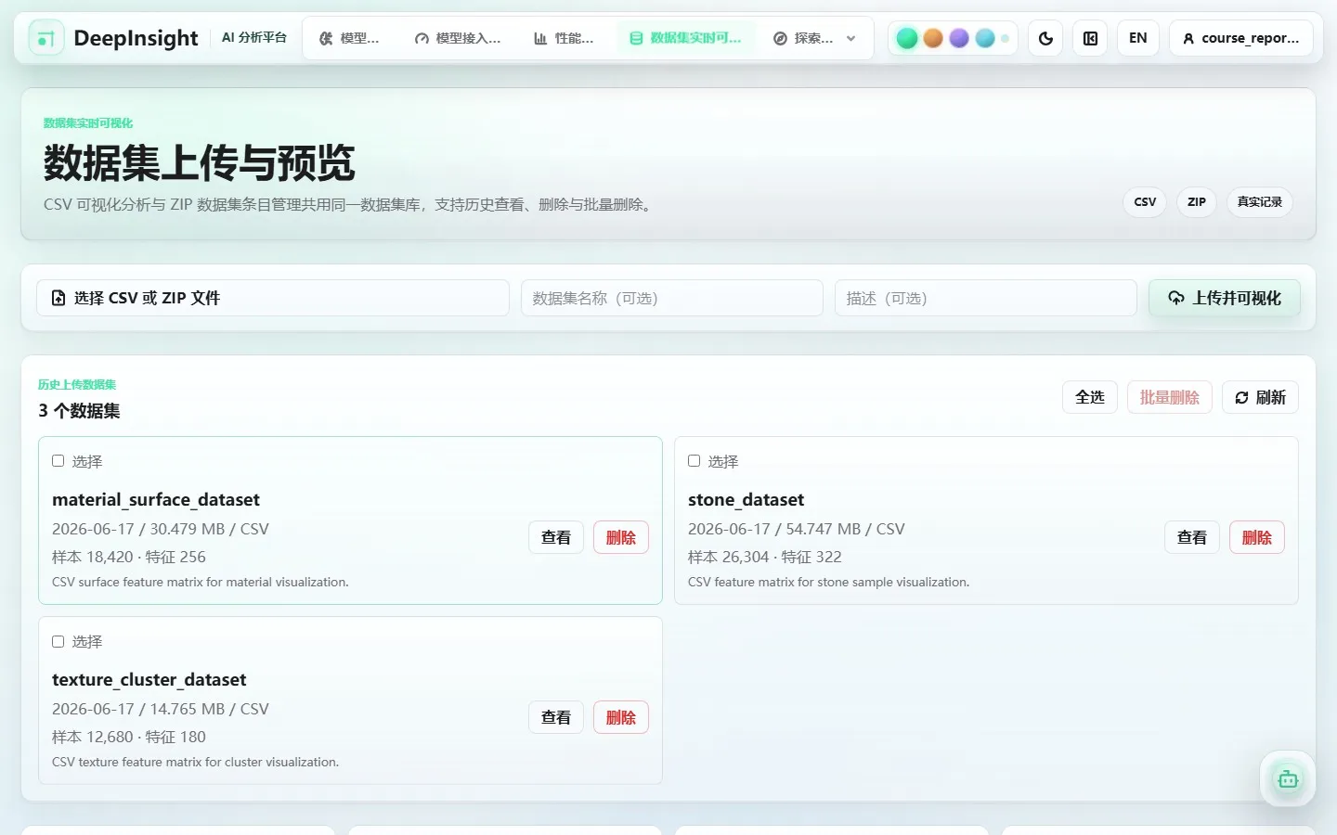Pick the green theme color swatch

click(907, 38)
